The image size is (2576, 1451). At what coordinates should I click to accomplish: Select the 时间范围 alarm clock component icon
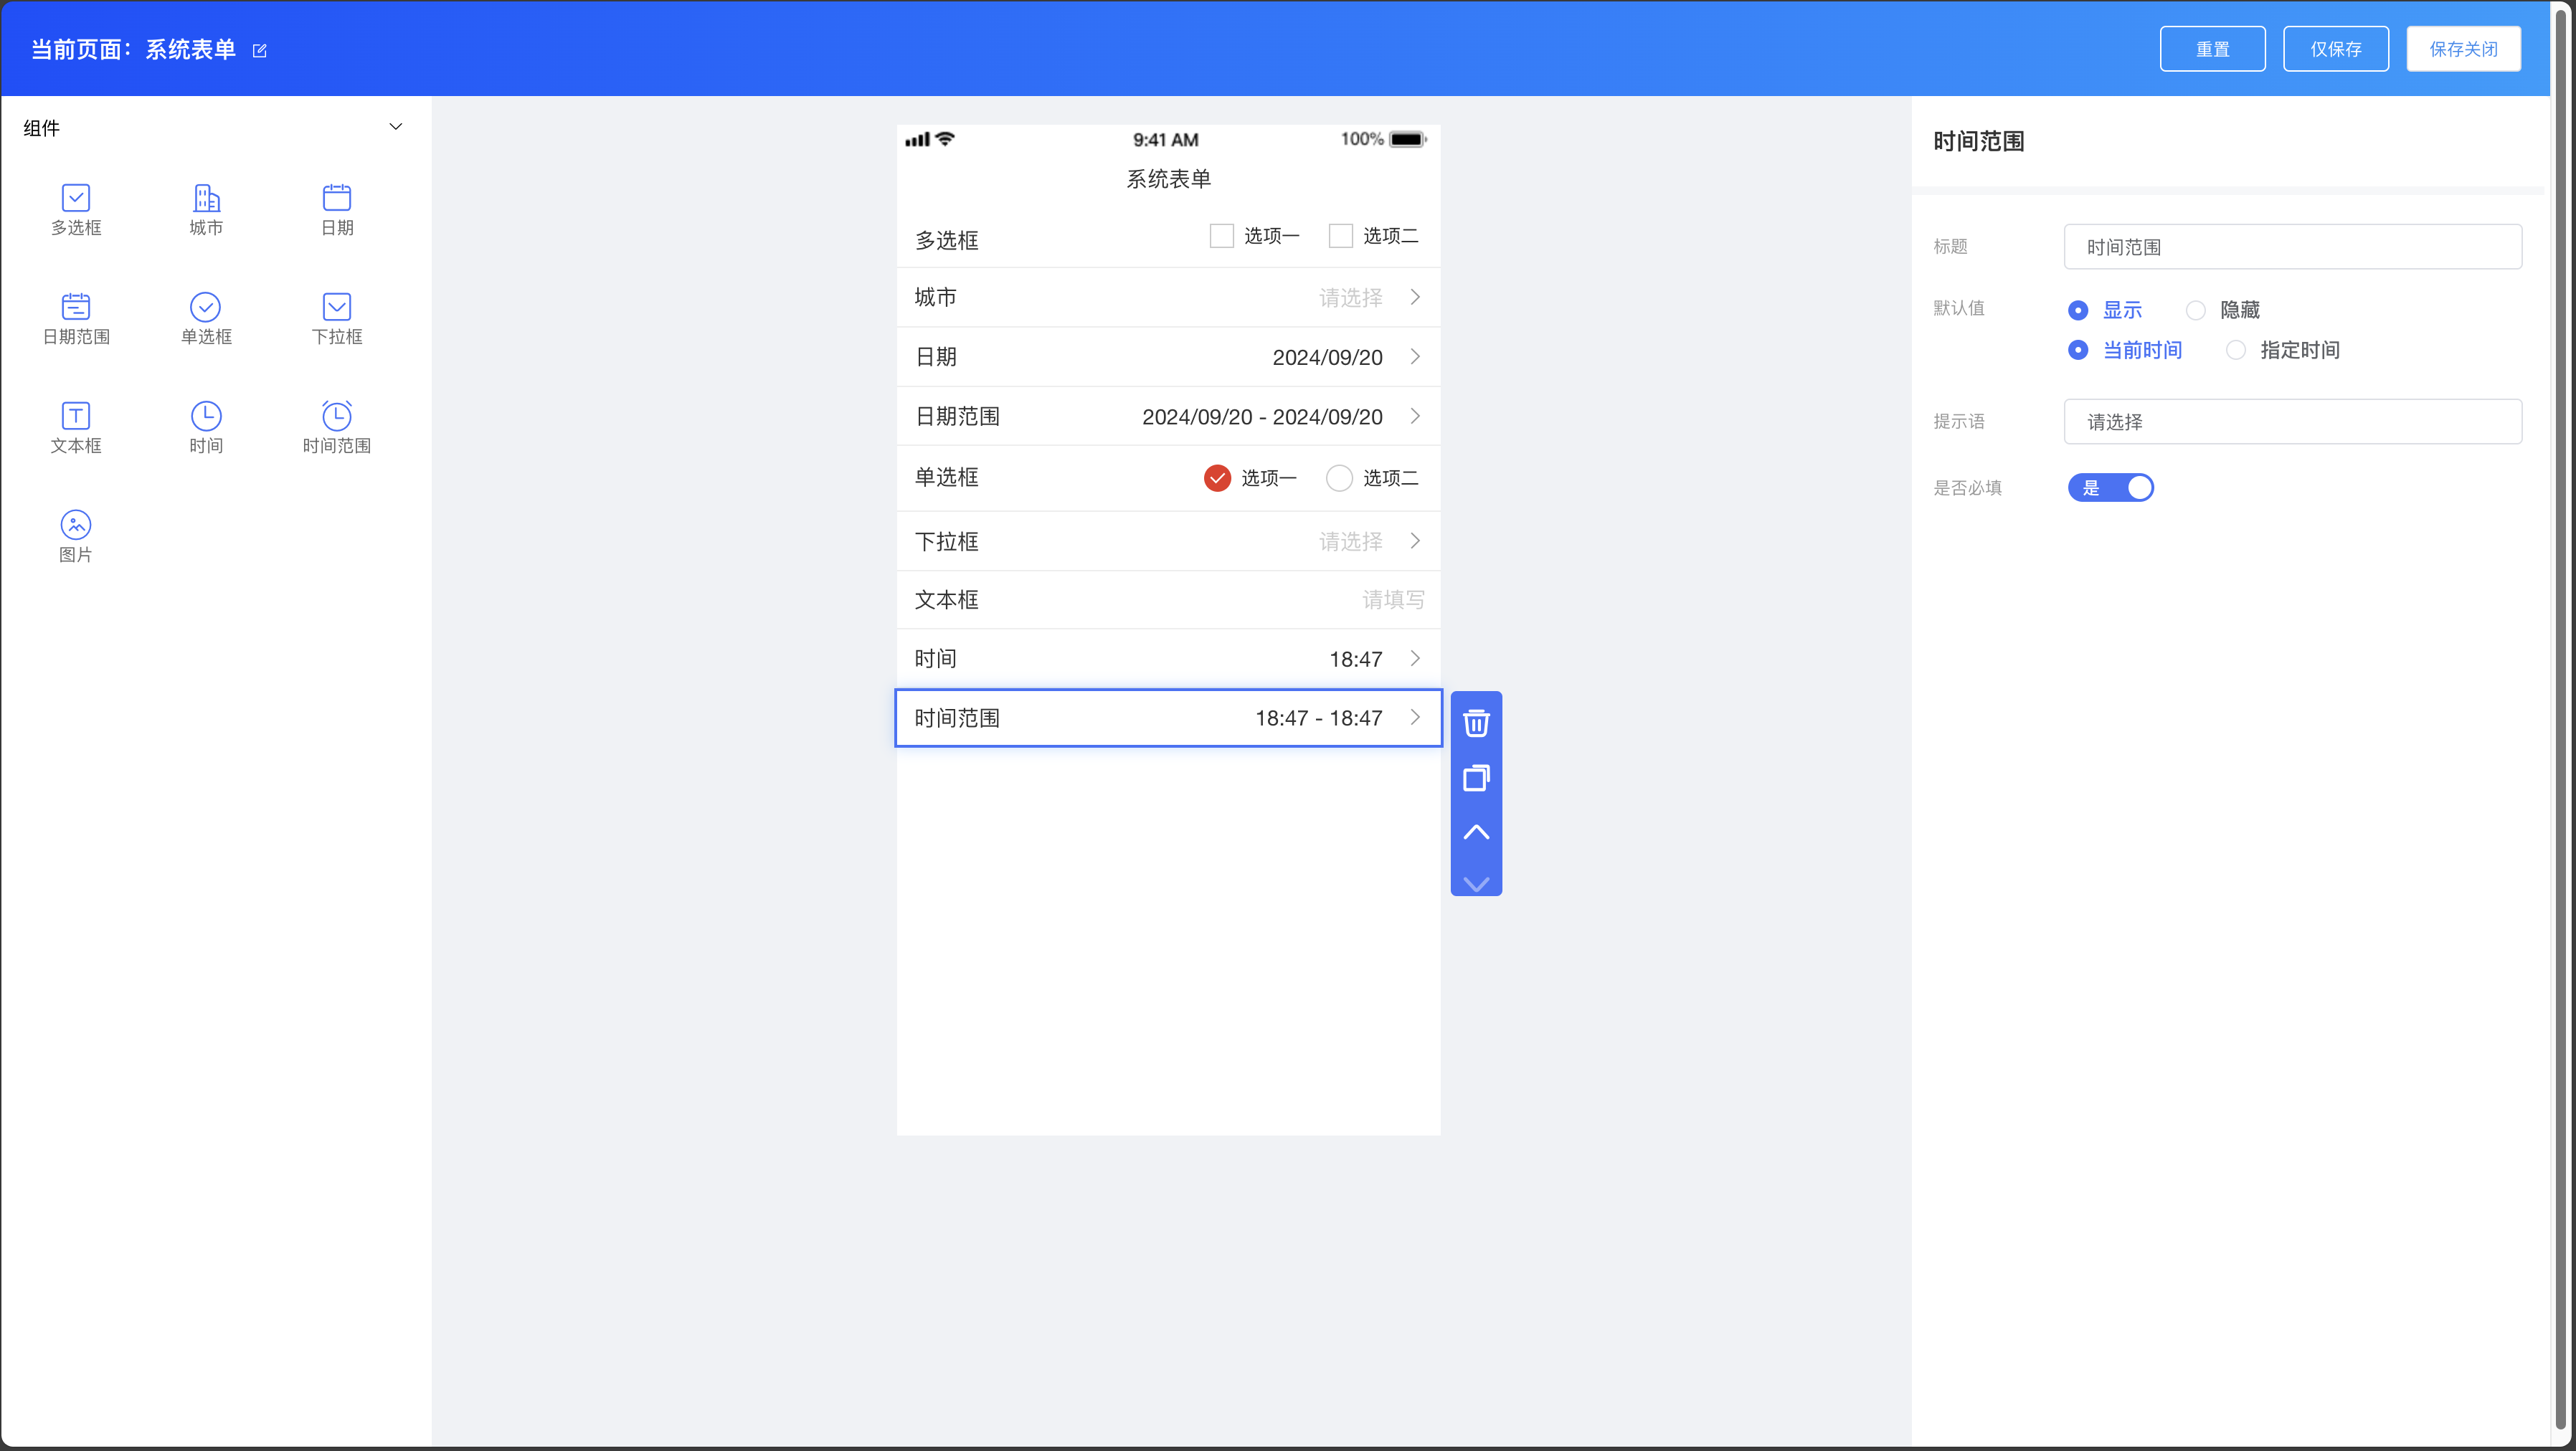tap(336, 416)
